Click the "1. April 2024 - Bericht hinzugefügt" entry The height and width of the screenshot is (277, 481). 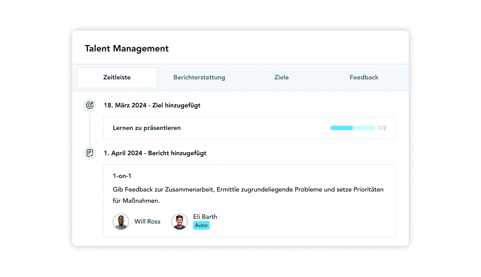coord(155,153)
